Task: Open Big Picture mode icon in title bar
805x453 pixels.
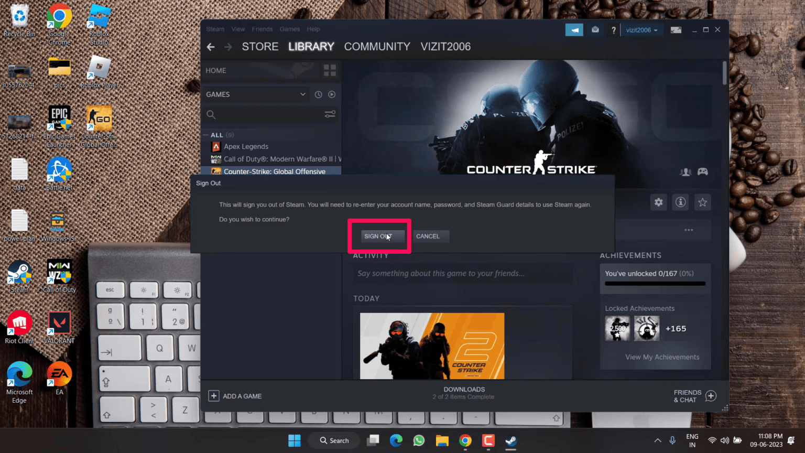Action: (x=676, y=30)
